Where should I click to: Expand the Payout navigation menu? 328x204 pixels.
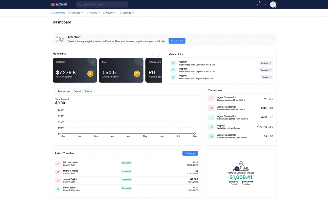pyautogui.click(x=109, y=13)
